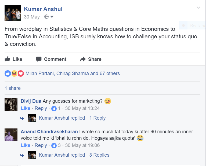Click the globe privacy icon by the date
Screen dimensions: 206x166
[x=46, y=17]
